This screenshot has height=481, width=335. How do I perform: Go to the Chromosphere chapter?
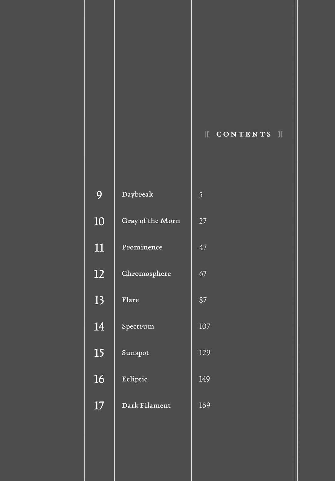146,274
